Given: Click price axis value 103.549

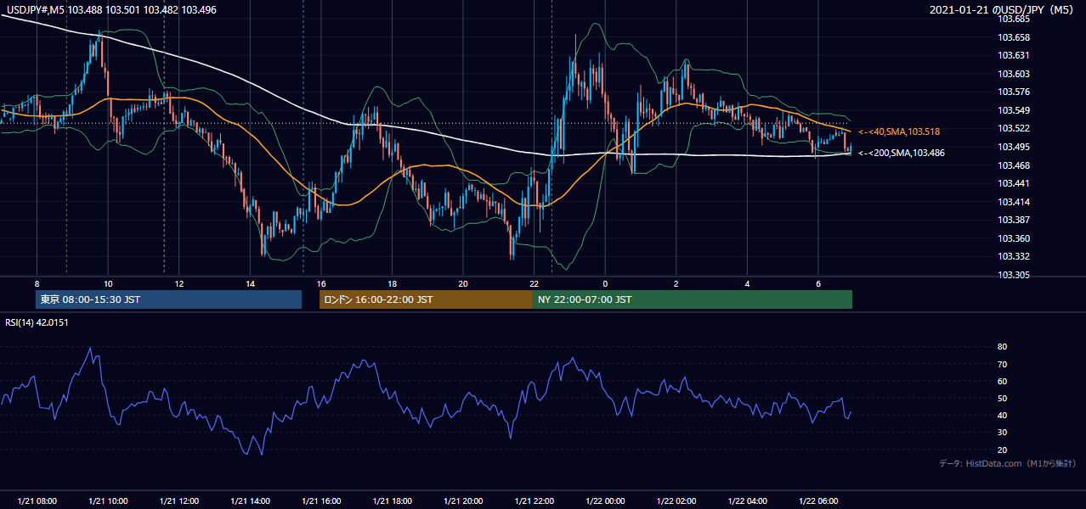Looking at the screenshot, I should (x=1015, y=110).
